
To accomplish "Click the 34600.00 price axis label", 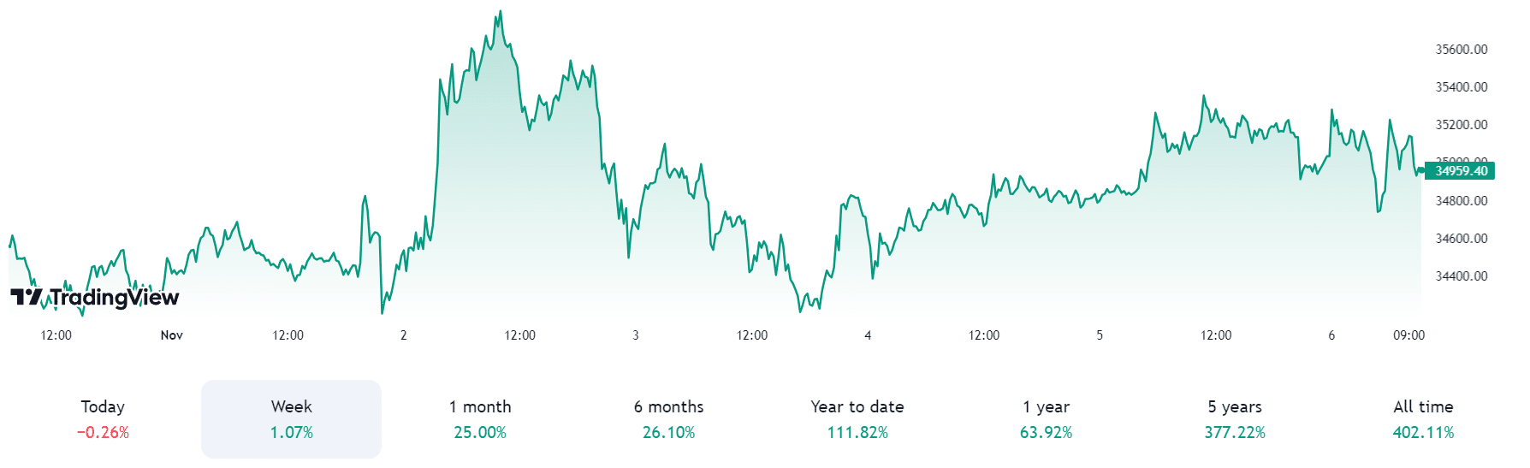I will click(x=1462, y=239).
